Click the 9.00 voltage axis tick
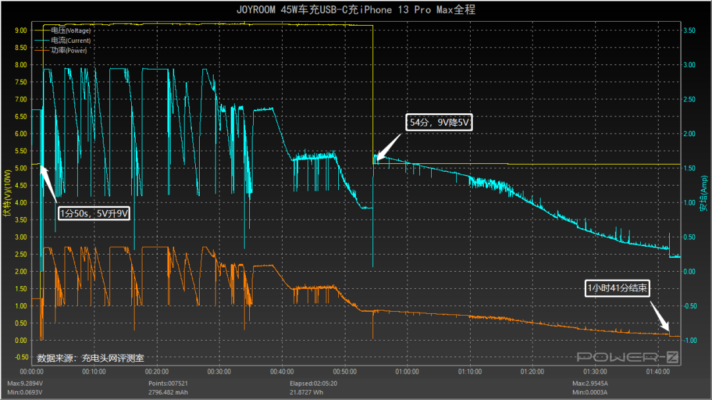The width and height of the screenshot is (712, 400). coord(21,30)
